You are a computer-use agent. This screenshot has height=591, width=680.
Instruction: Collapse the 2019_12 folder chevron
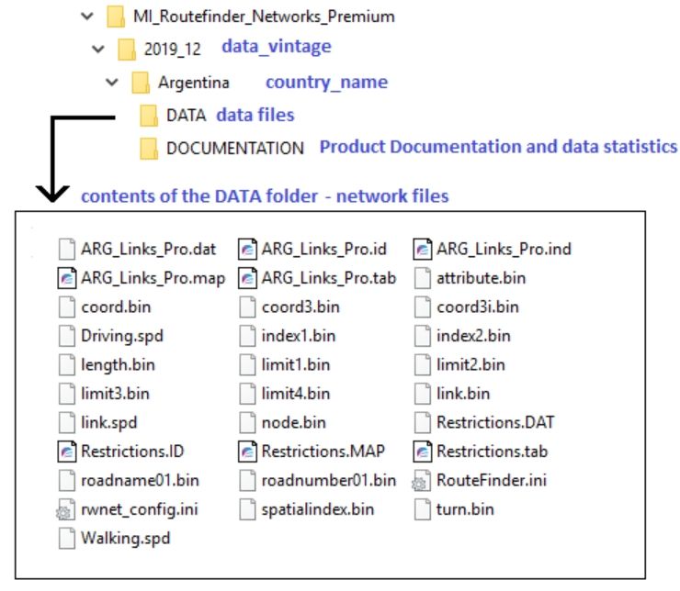(98, 49)
